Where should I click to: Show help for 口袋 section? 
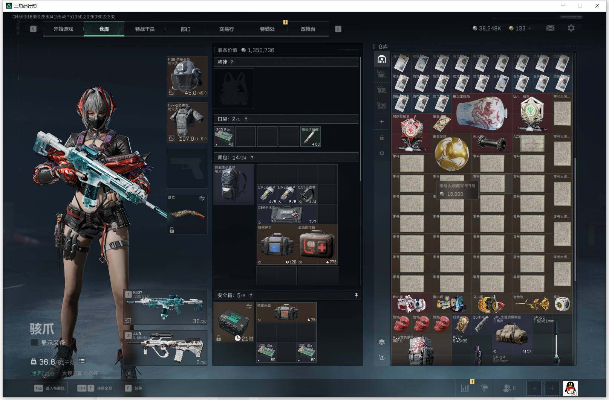pyautogui.click(x=246, y=119)
